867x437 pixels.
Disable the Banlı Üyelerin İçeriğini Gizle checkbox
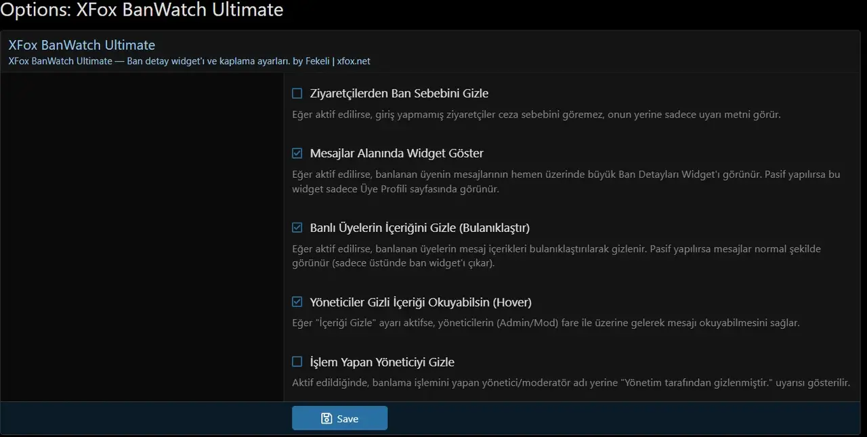(297, 228)
